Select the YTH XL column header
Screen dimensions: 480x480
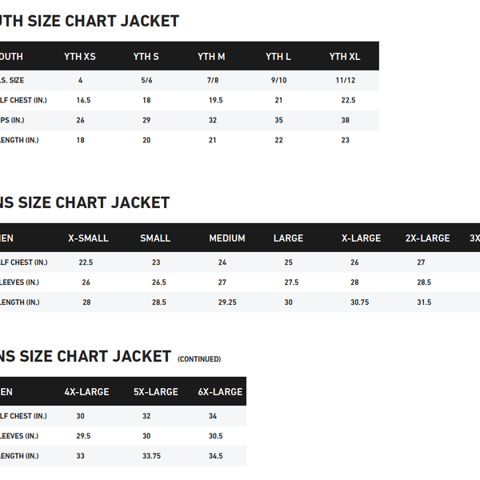coord(345,56)
